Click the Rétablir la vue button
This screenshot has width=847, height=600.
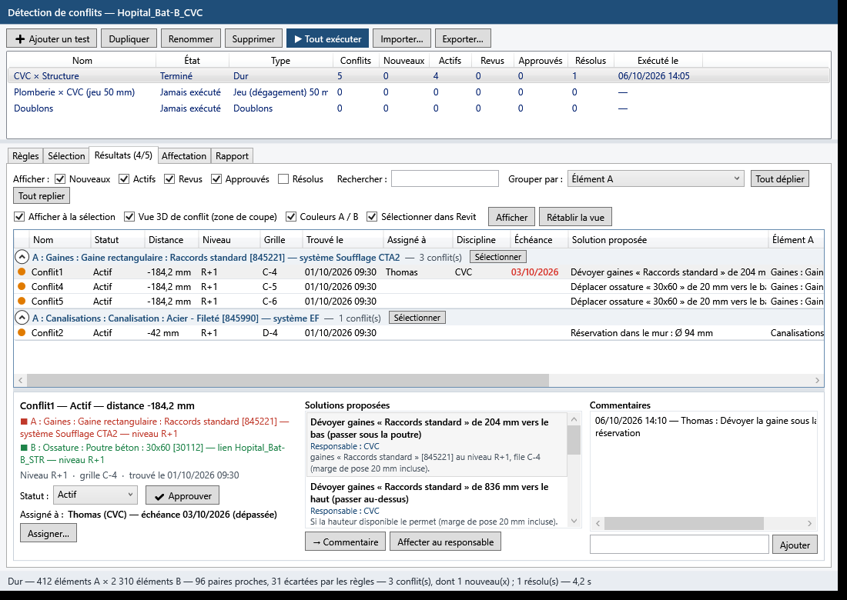coord(575,217)
